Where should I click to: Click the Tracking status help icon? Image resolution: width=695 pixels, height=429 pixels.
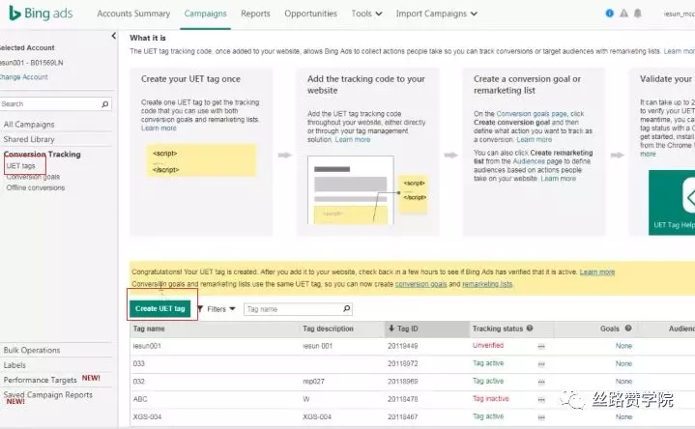531,329
